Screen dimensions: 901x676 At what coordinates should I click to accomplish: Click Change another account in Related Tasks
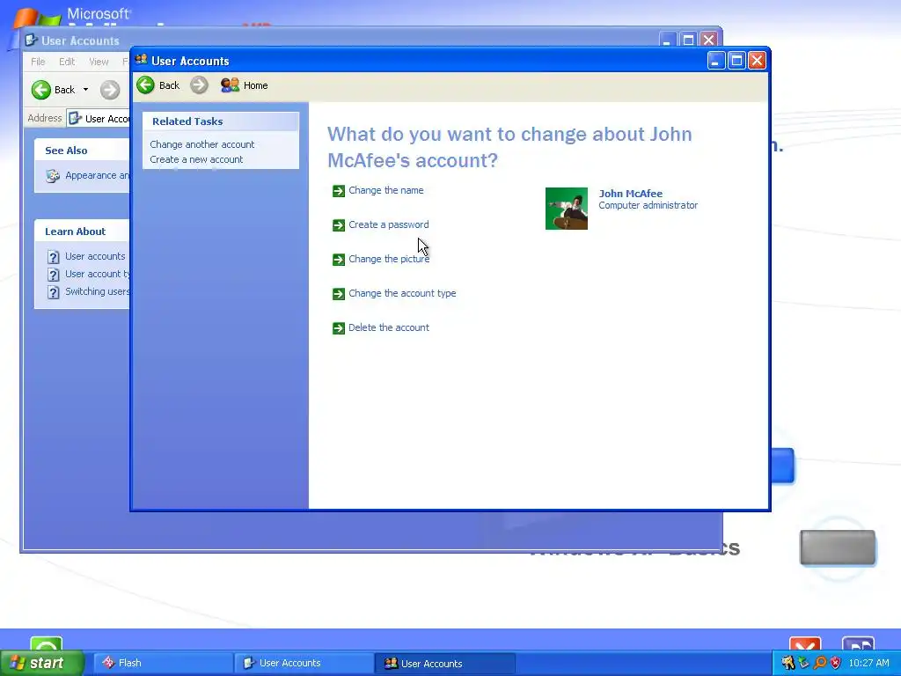201,144
